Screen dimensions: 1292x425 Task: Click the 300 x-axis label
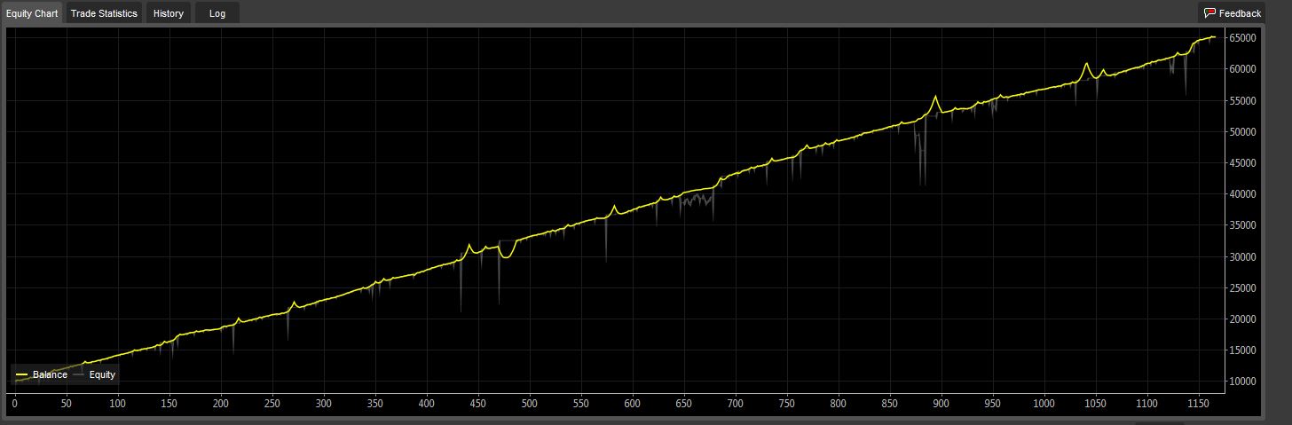pos(324,404)
